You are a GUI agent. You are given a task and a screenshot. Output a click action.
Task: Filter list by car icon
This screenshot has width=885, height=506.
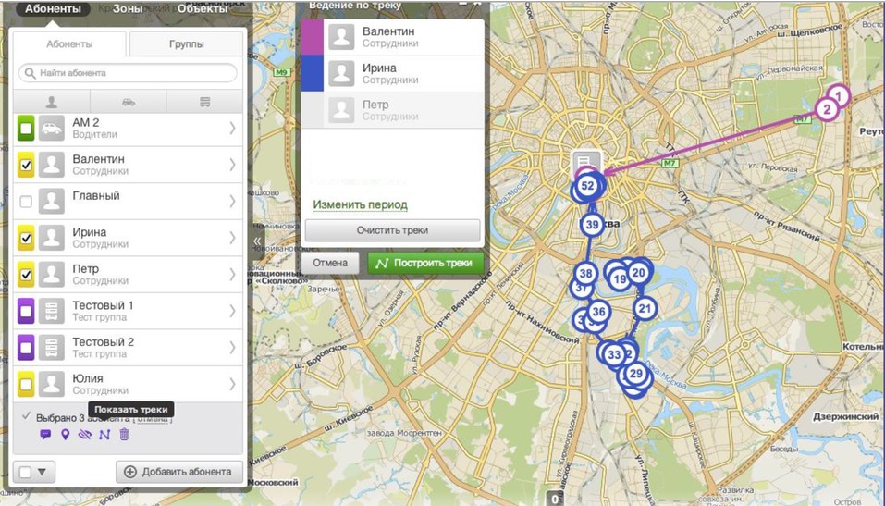(128, 102)
